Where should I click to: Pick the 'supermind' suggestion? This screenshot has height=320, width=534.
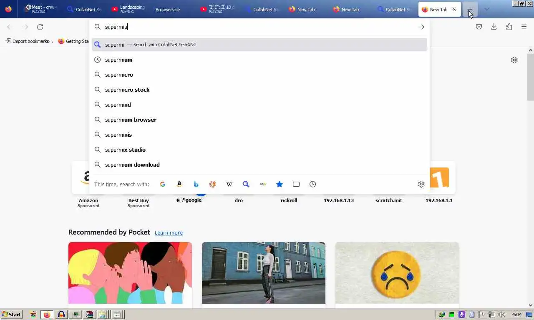click(x=259, y=105)
